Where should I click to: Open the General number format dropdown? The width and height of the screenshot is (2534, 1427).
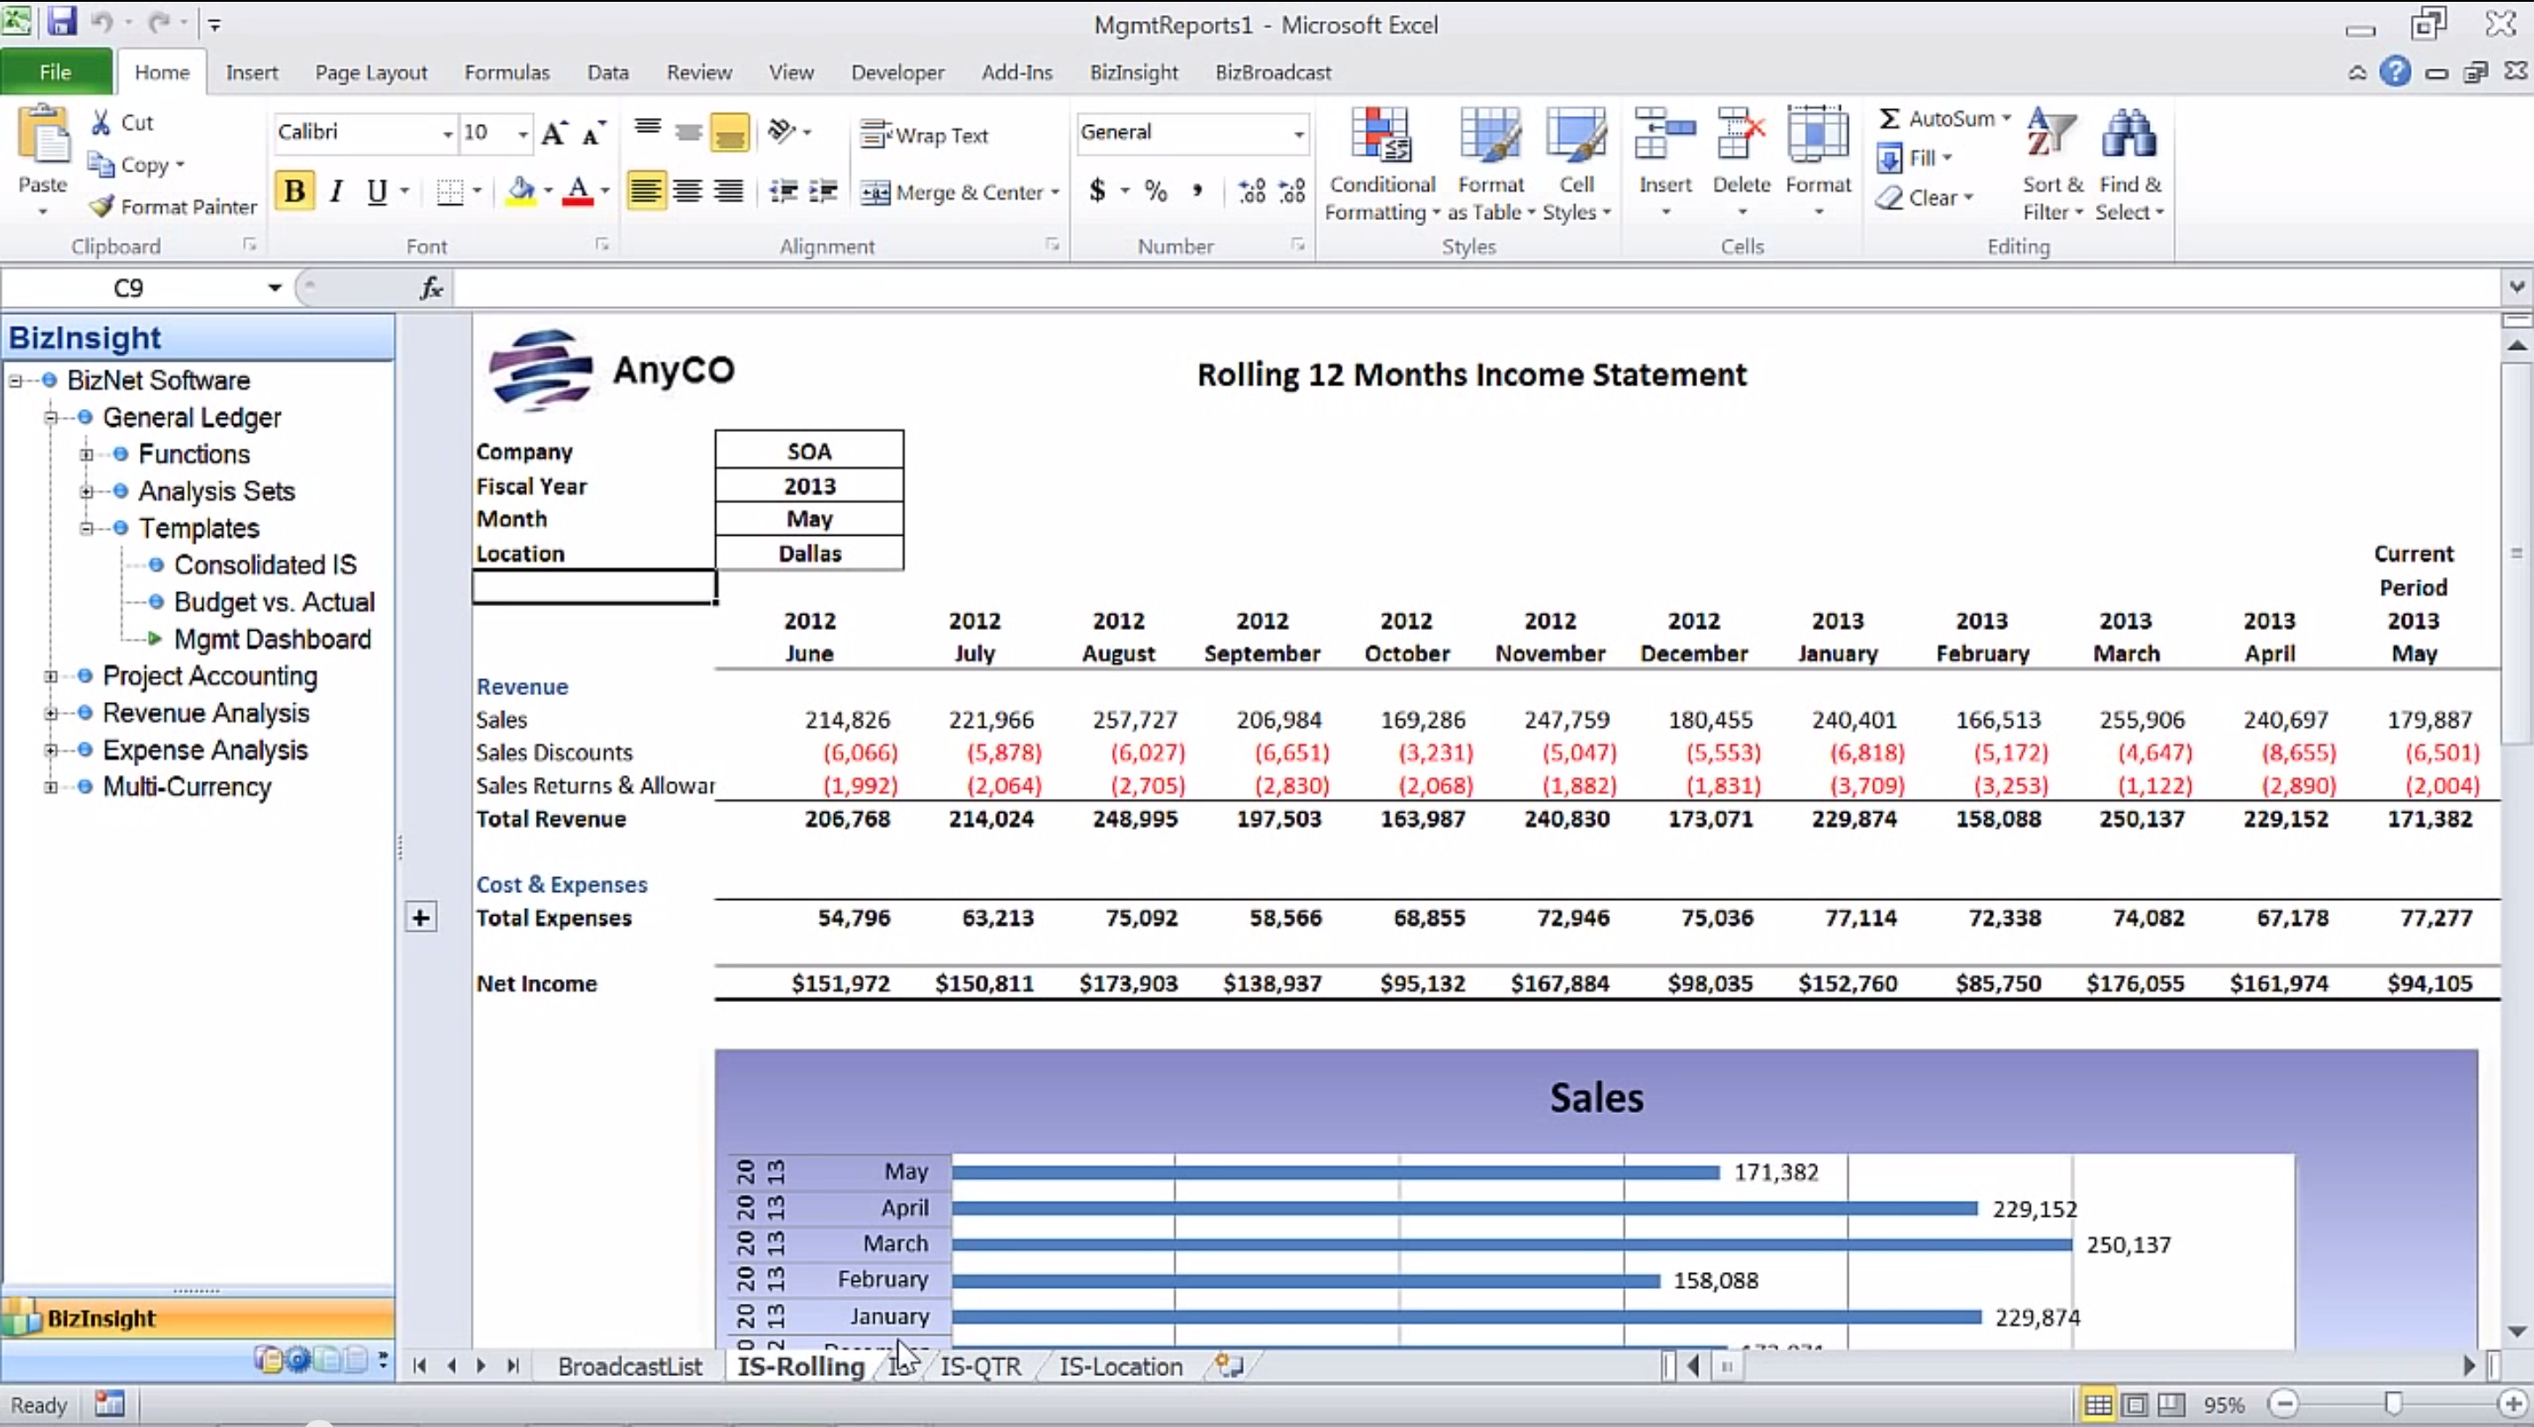click(x=1299, y=133)
